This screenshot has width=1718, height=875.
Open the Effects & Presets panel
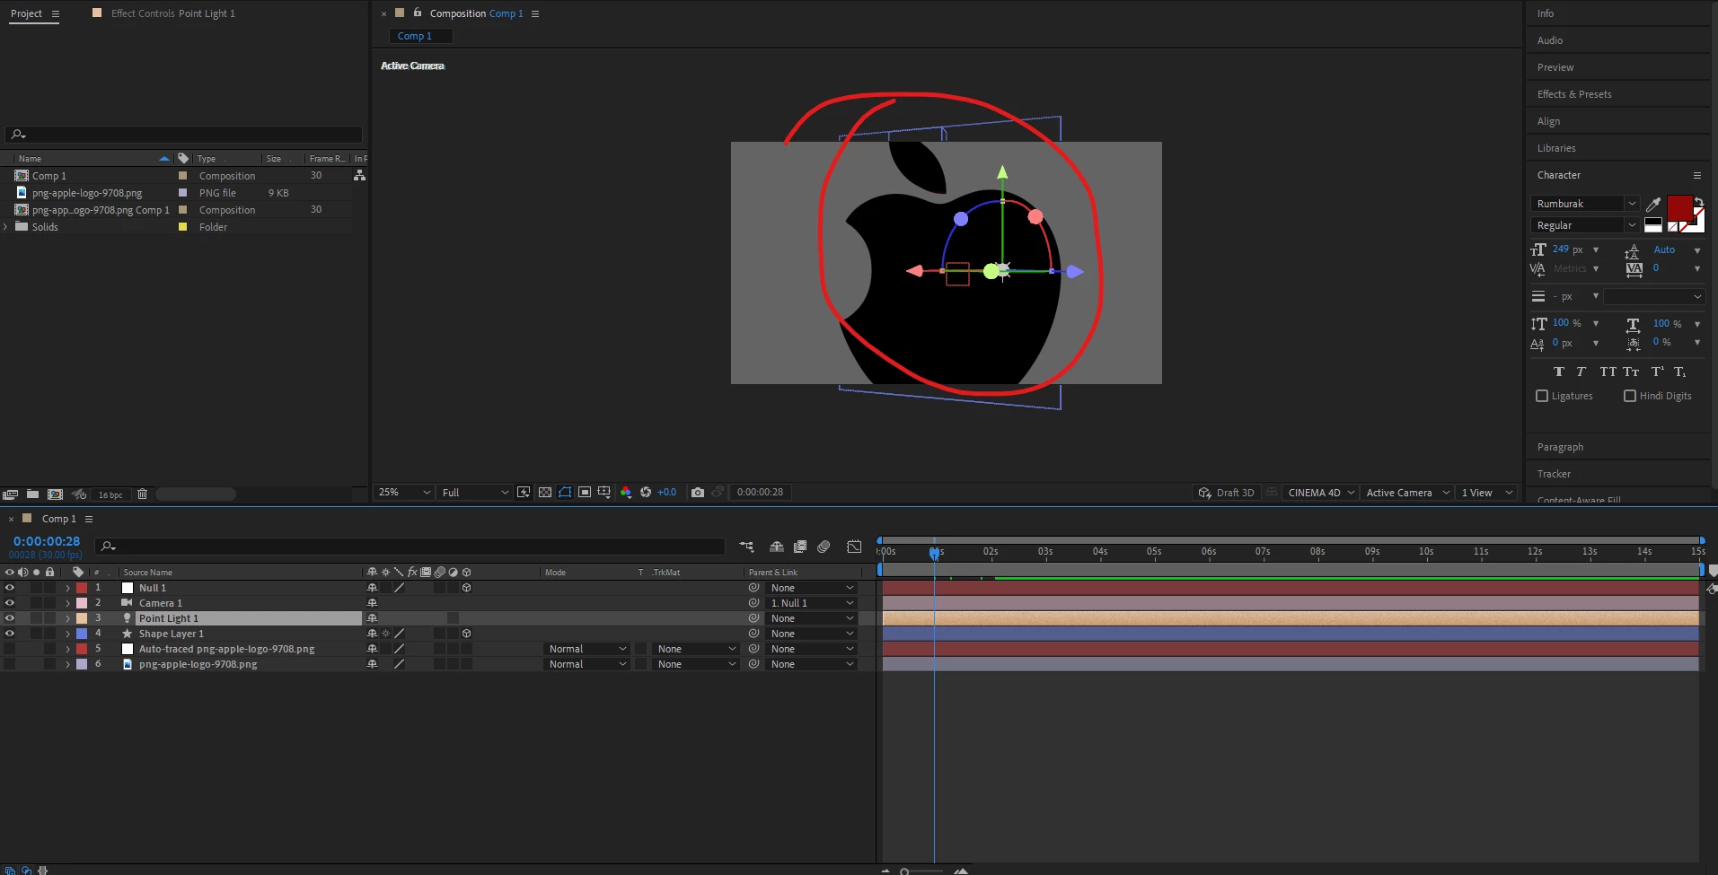(1574, 94)
